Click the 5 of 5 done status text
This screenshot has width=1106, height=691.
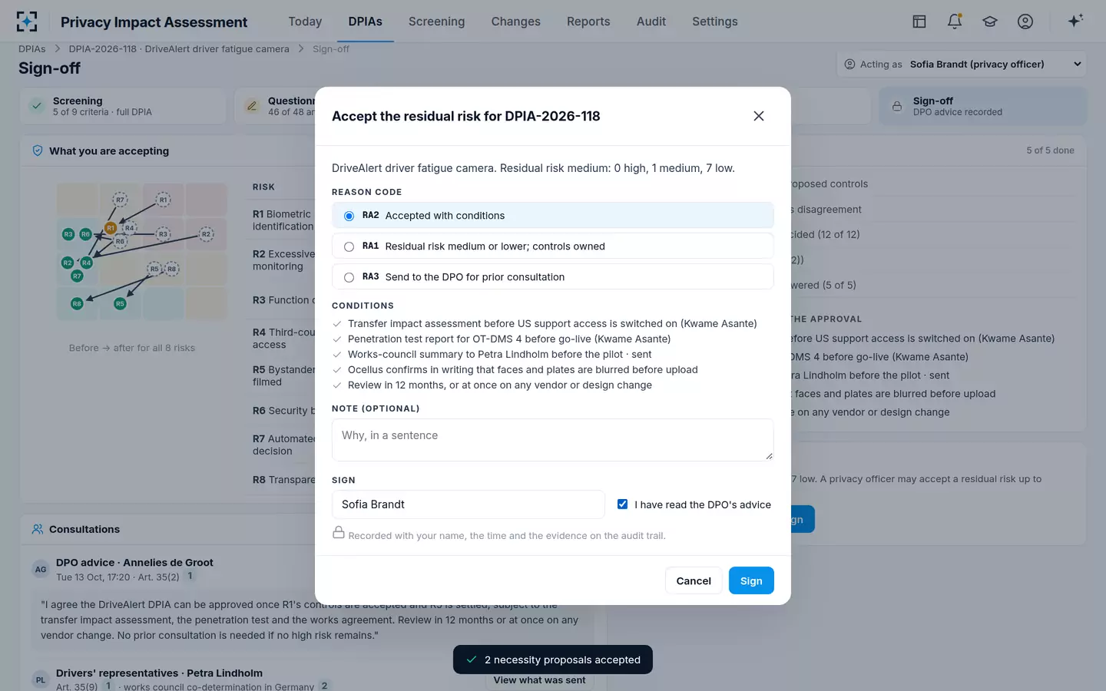click(x=1050, y=150)
